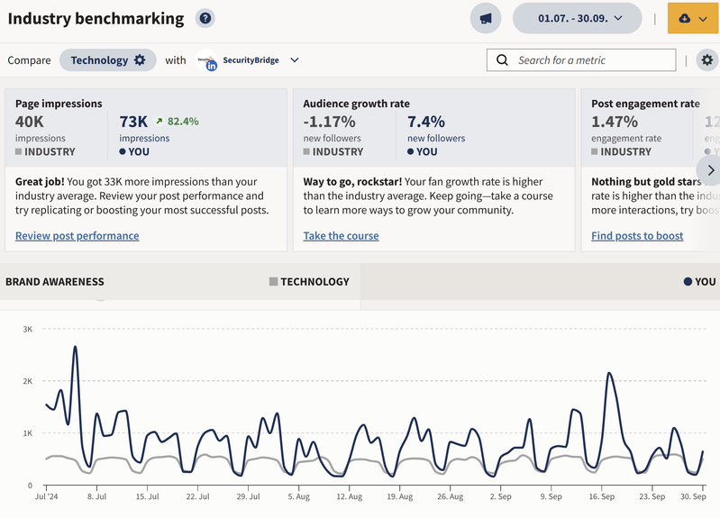Open the help question mark icon
This screenshot has width=720, height=518.
coord(205,18)
